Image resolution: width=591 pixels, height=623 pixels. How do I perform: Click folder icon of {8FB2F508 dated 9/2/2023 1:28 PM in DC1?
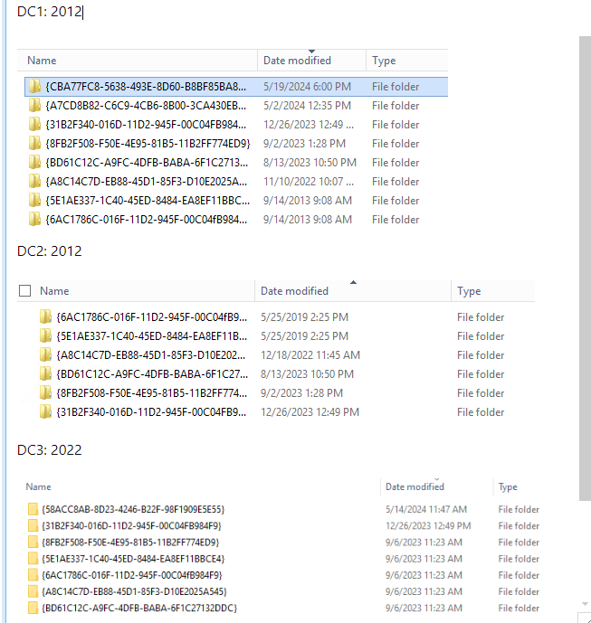click(x=34, y=143)
